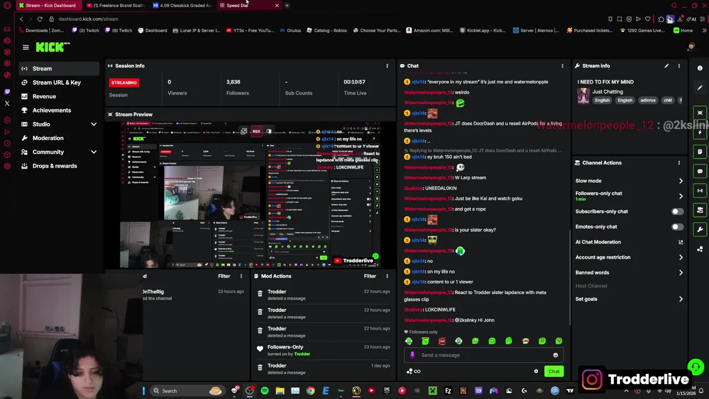The width and height of the screenshot is (709, 399).
Task: Switch to Classkick Graded tab
Action: [181, 6]
